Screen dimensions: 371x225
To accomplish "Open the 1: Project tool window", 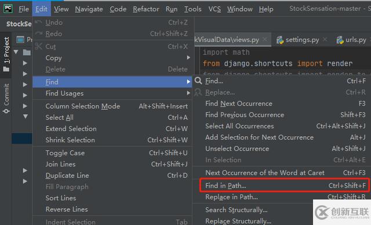I will (6, 55).
